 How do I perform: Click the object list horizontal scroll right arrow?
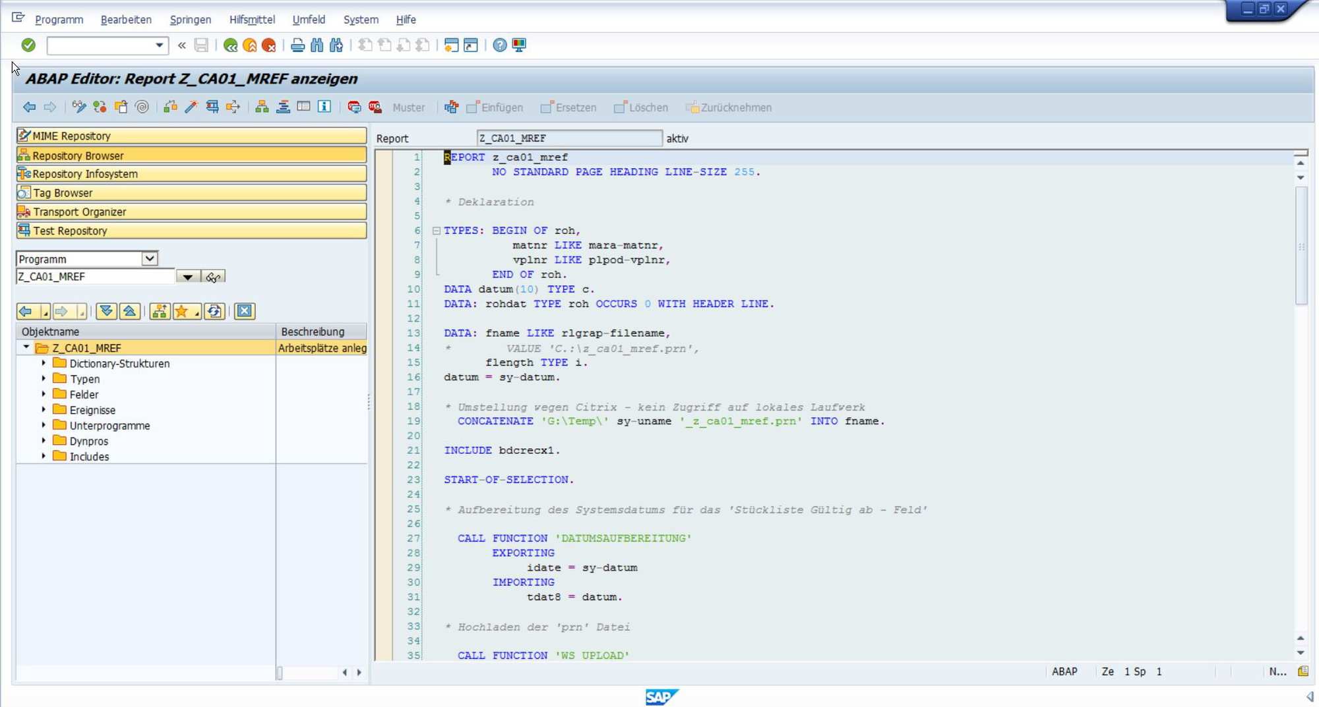tap(359, 672)
